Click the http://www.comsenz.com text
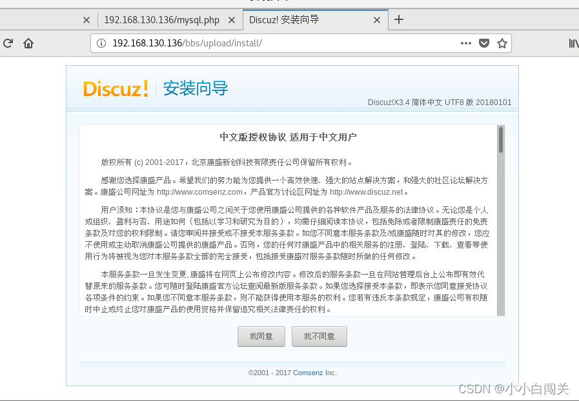The image size is (579, 401). tap(199, 192)
